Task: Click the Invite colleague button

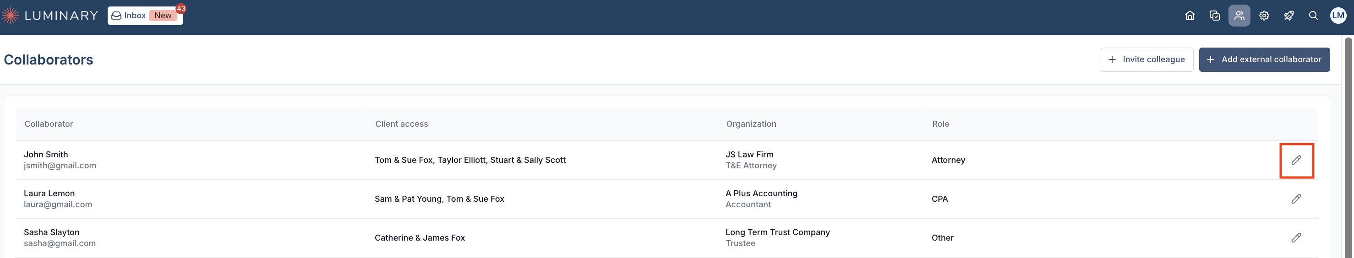Action: tap(1147, 59)
